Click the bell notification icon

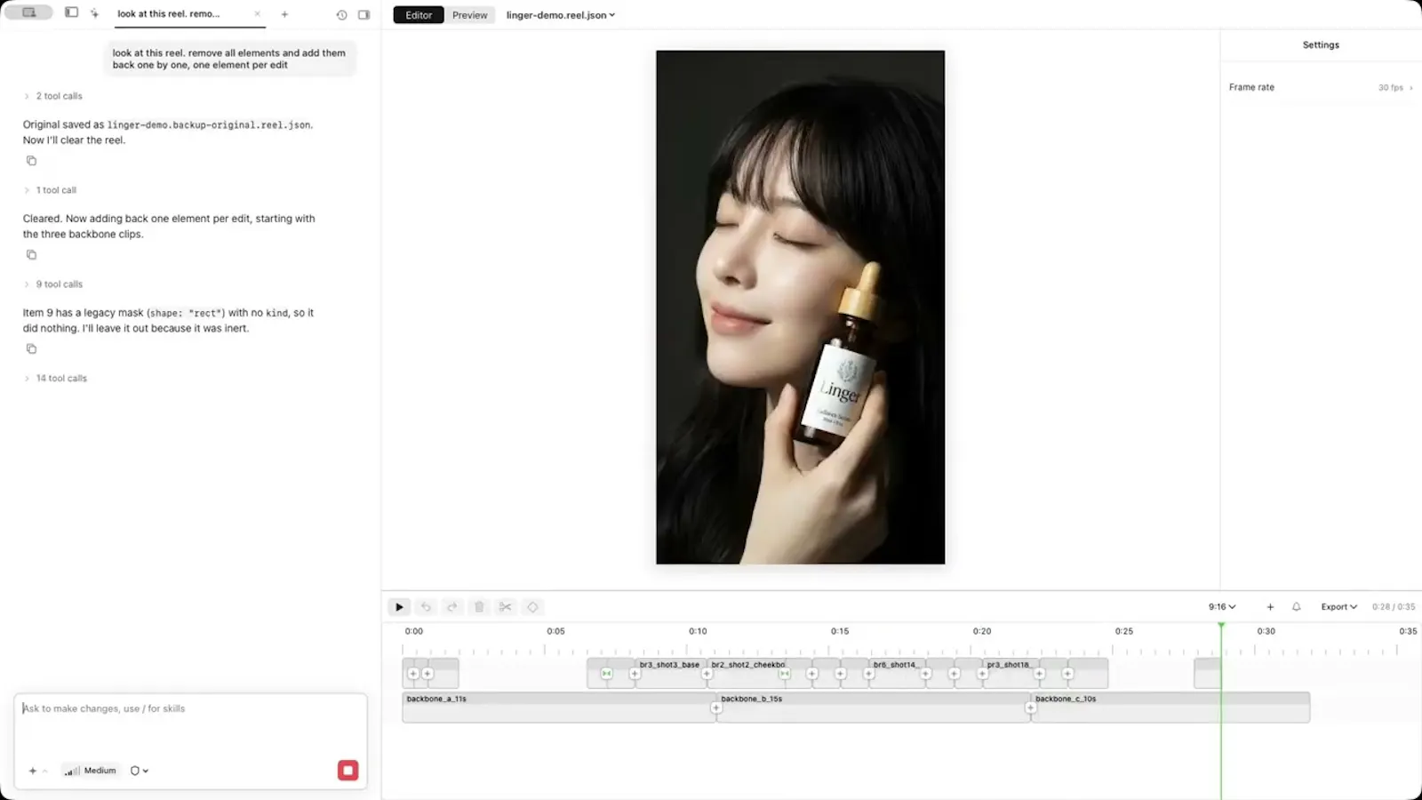[x=1297, y=607]
